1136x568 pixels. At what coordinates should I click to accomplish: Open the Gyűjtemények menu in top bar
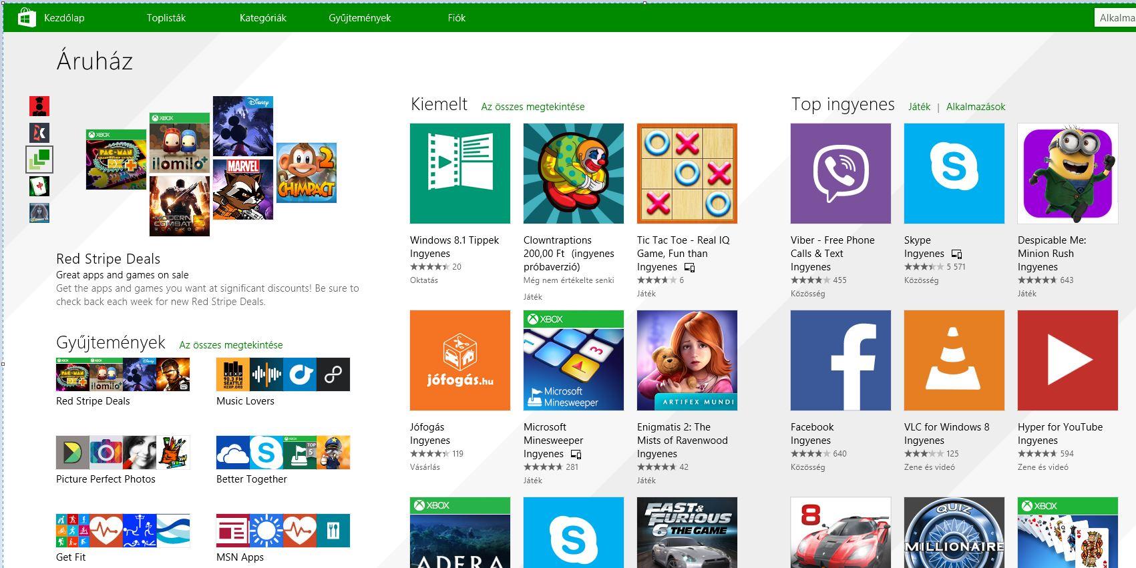coord(360,18)
